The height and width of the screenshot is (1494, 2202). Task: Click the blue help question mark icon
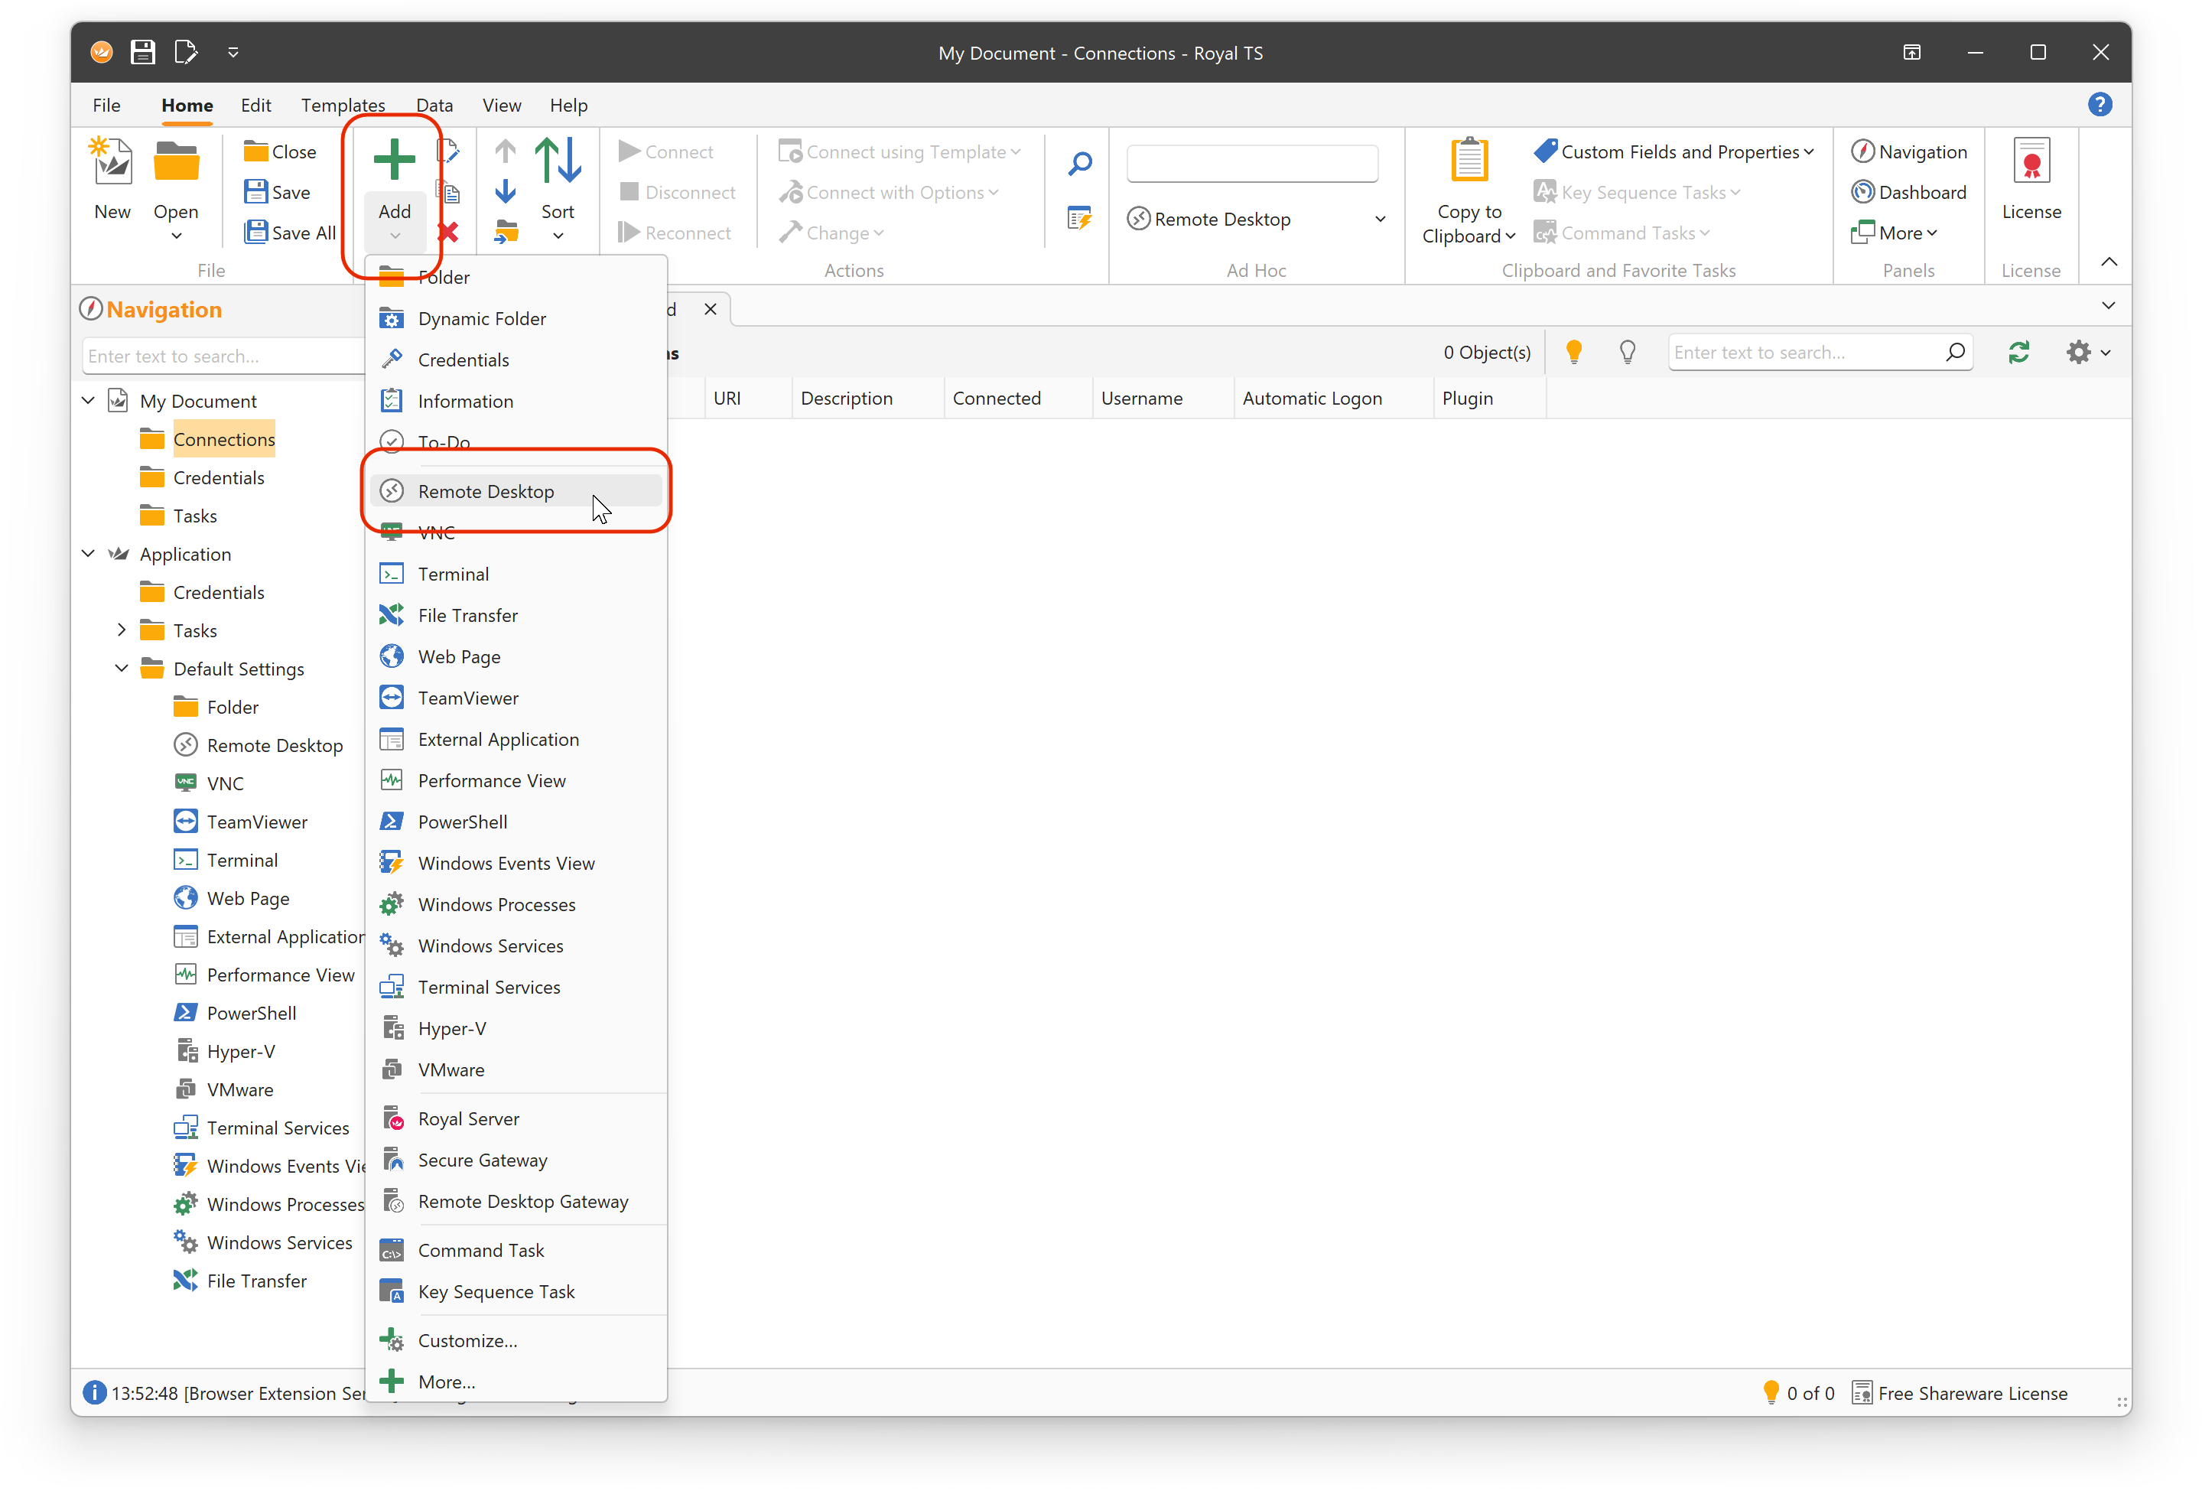2099,104
